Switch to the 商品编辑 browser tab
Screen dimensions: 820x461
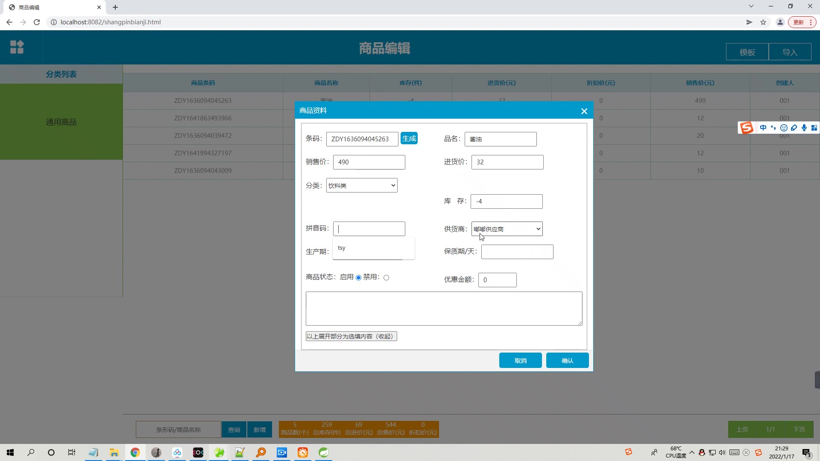click(x=51, y=7)
